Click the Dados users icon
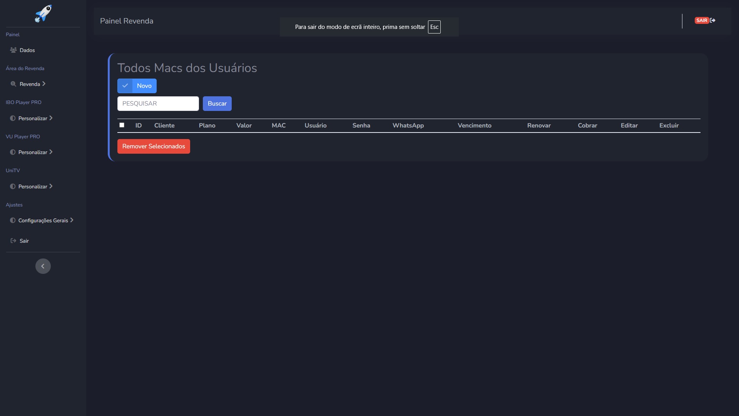The image size is (739, 416). (13, 50)
